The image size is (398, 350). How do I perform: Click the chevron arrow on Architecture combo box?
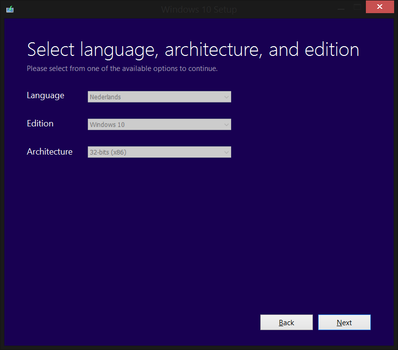coord(226,153)
